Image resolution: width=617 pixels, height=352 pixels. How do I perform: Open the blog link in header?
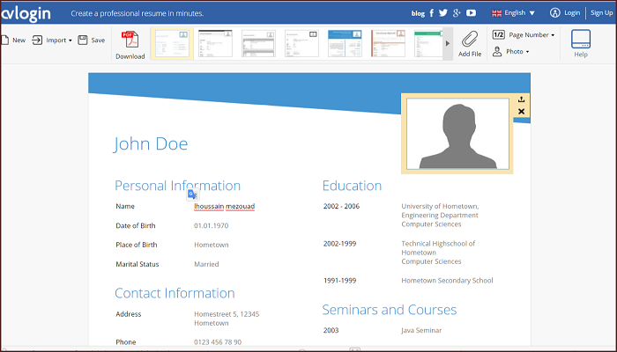418,13
